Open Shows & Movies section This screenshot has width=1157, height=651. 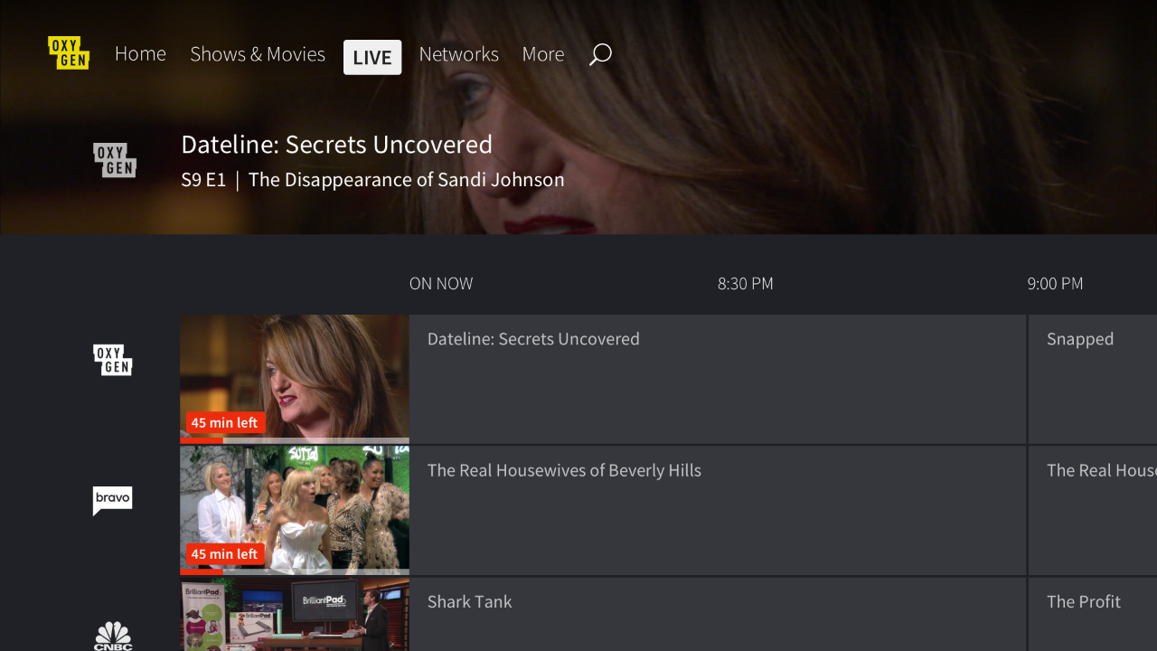(x=258, y=54)
